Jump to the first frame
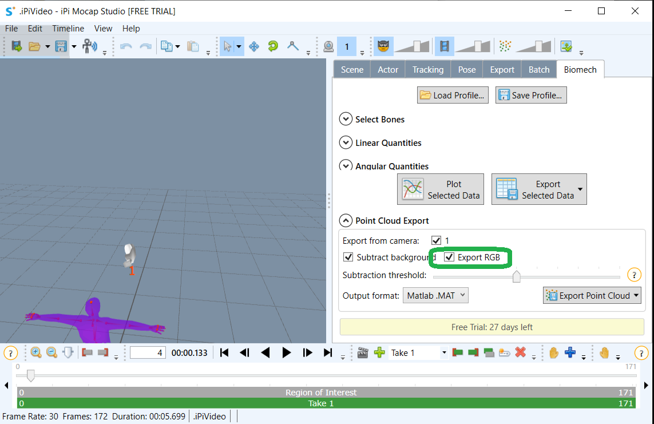Viewport: 654px width, 424px height. 224,352
